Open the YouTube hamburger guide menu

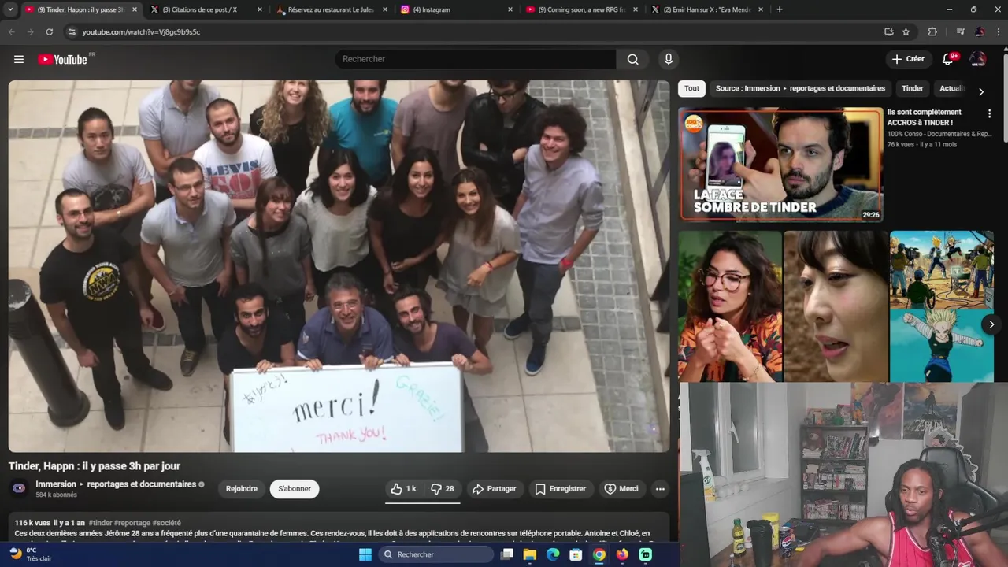tap(19, 59)
